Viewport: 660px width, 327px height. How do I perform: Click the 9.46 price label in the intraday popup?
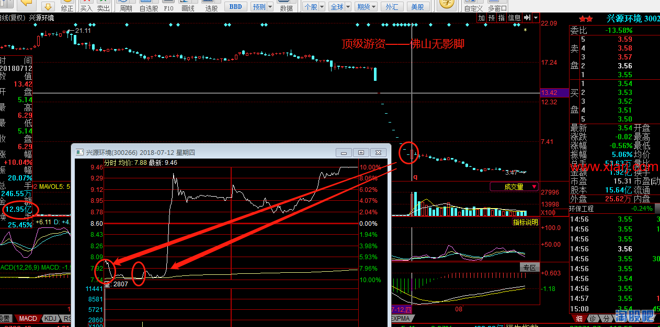[97, 167]
